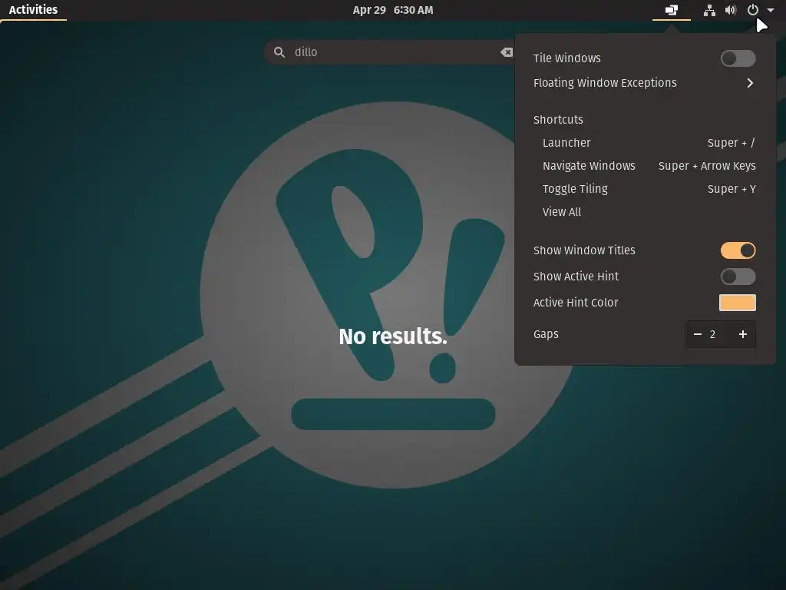
Task: Clear the search text with backspace icon
Action: point(507,52)
